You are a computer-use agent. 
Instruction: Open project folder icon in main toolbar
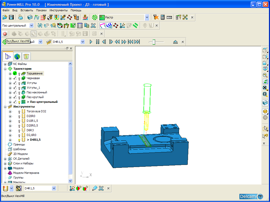click(5, 17)
